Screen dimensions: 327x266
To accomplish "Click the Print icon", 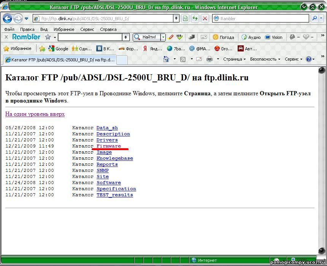I will [x=210, y=59].
